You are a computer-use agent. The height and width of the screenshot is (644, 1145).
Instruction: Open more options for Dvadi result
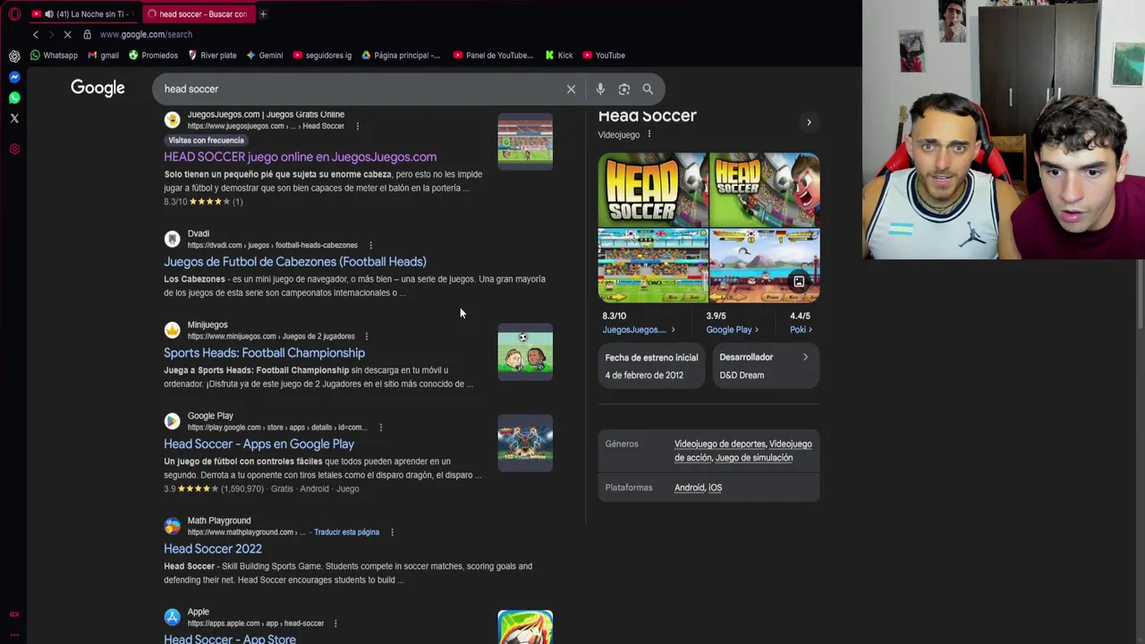click(x=370, y=245)
